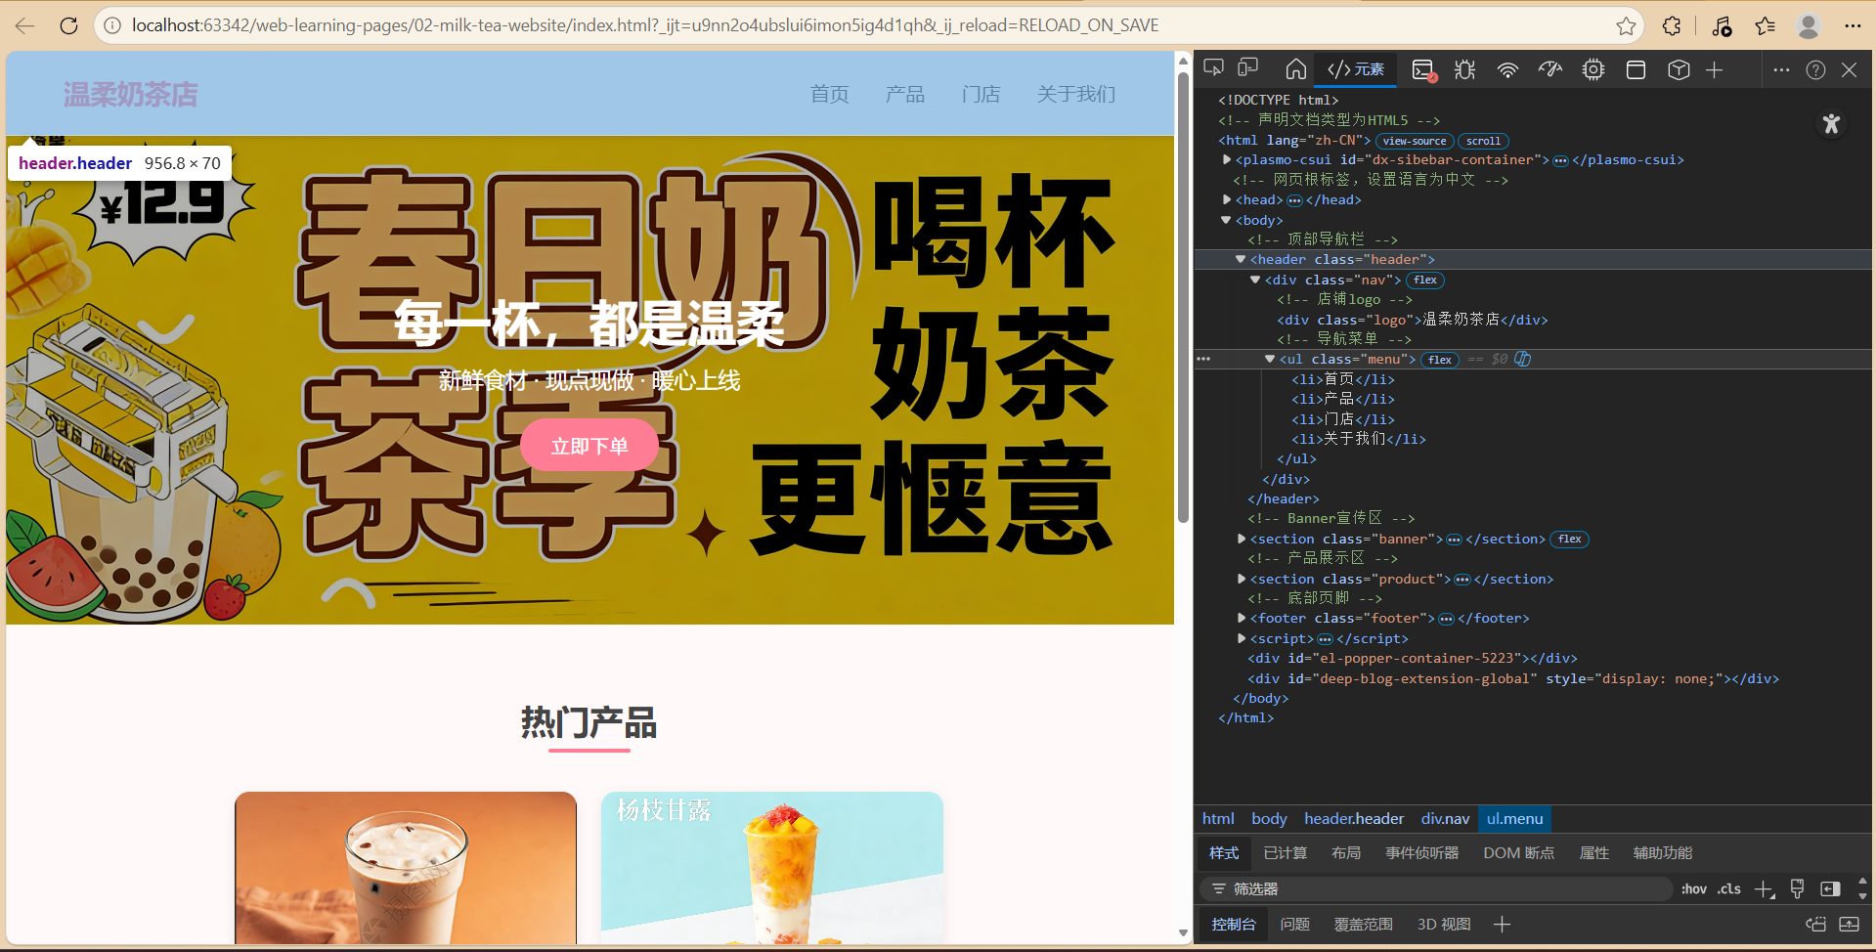Expand the head element node
1876x952 pixels.
point(1227,199)
